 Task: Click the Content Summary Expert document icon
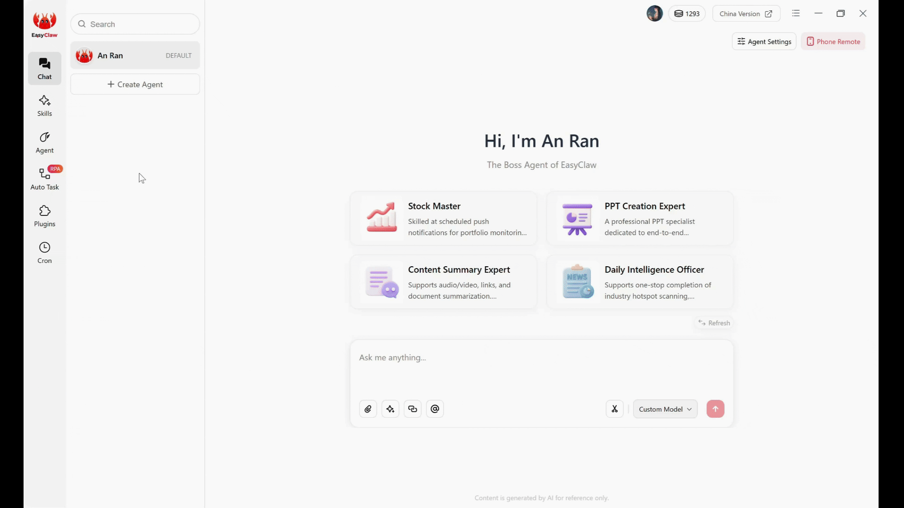[x=382, y=282]
